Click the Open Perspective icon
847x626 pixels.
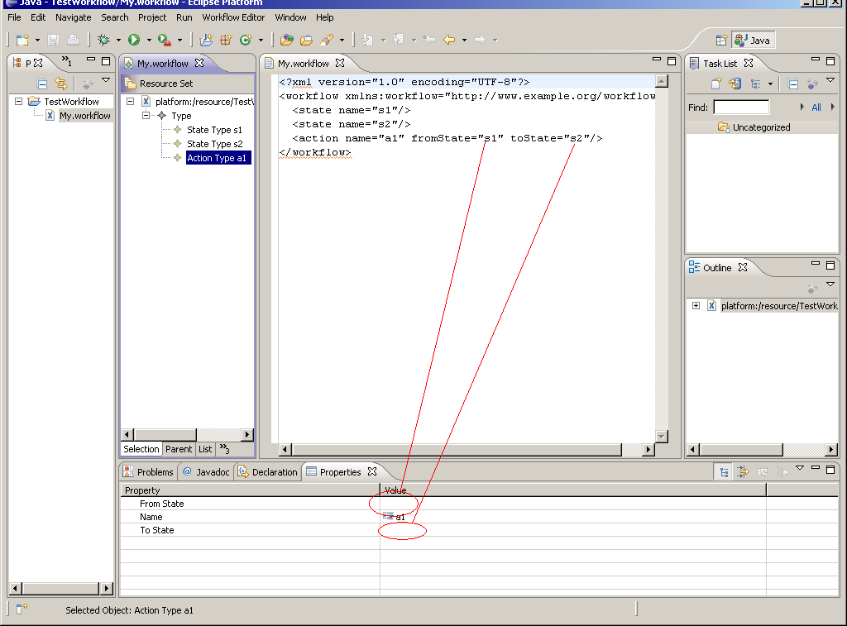pos(721,40)
